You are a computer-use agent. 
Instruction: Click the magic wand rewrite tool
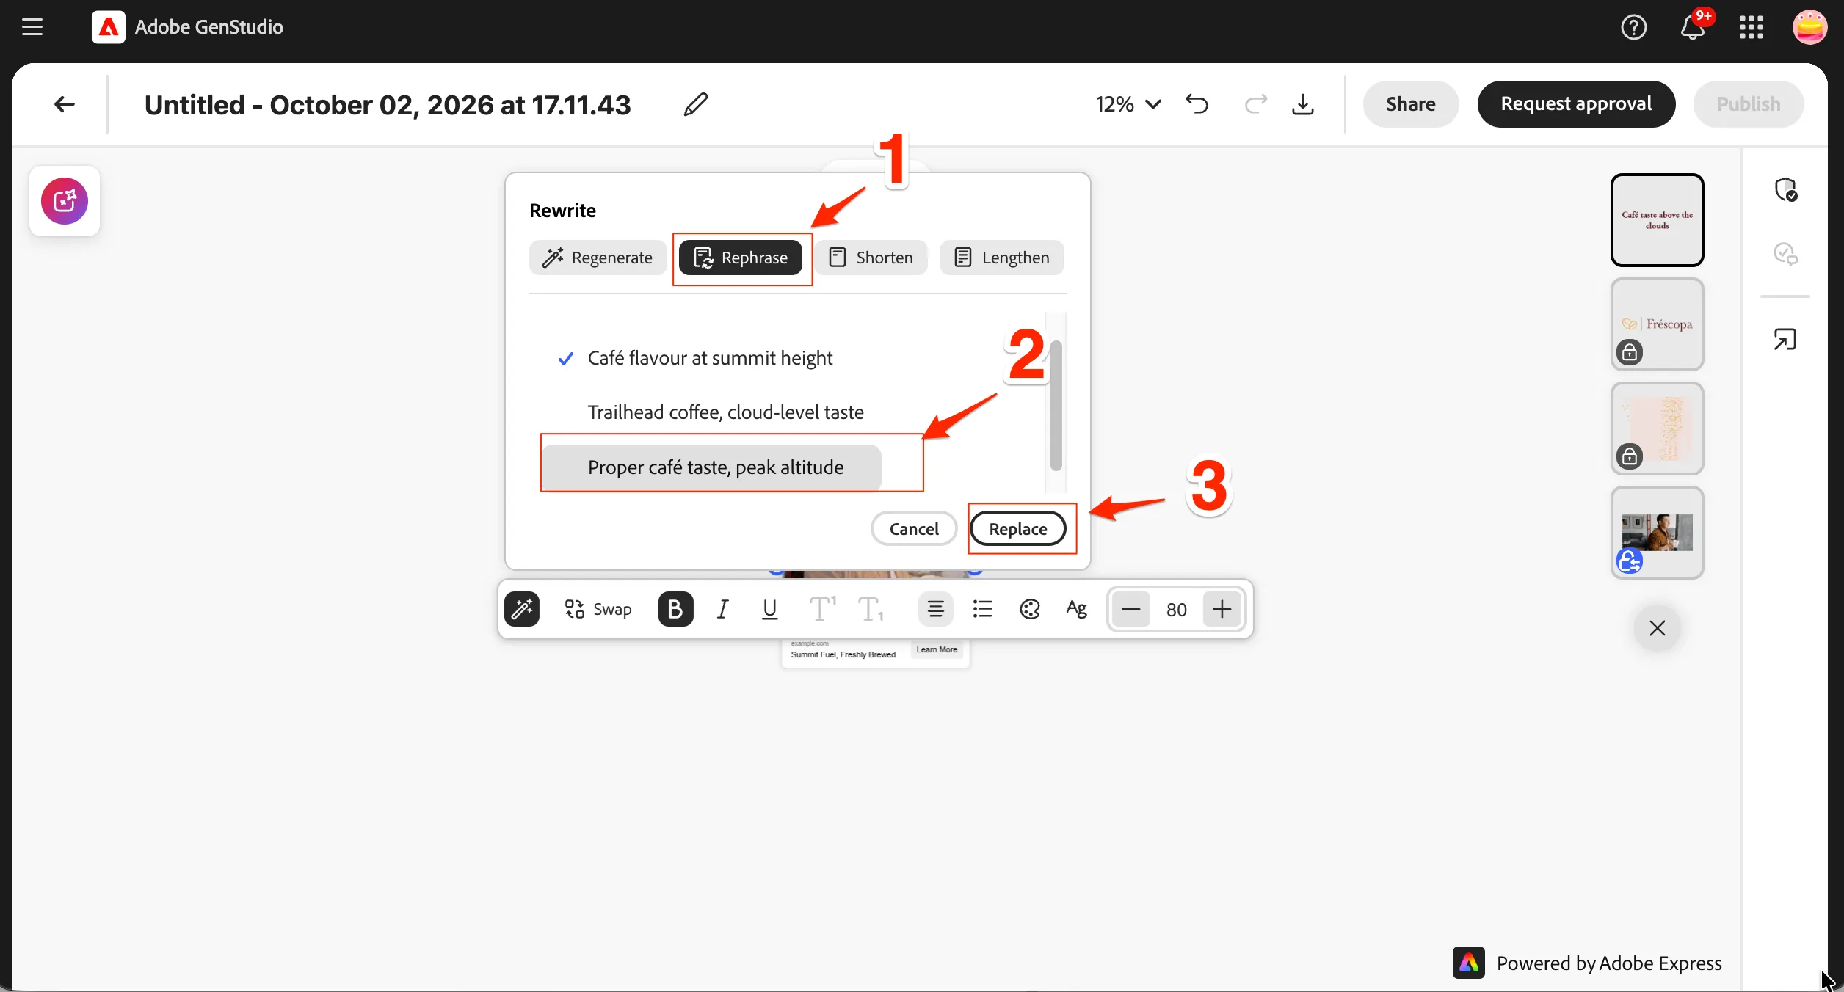[x=522, y=609]
